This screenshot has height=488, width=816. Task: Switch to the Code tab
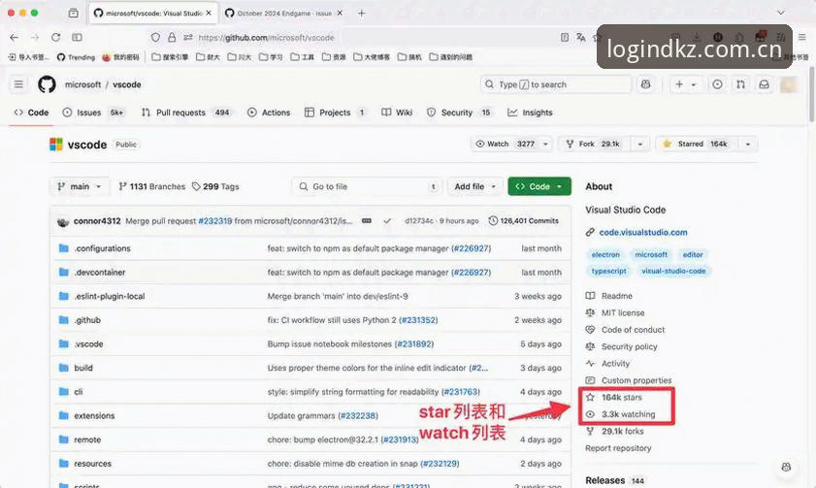coord(31,113)
